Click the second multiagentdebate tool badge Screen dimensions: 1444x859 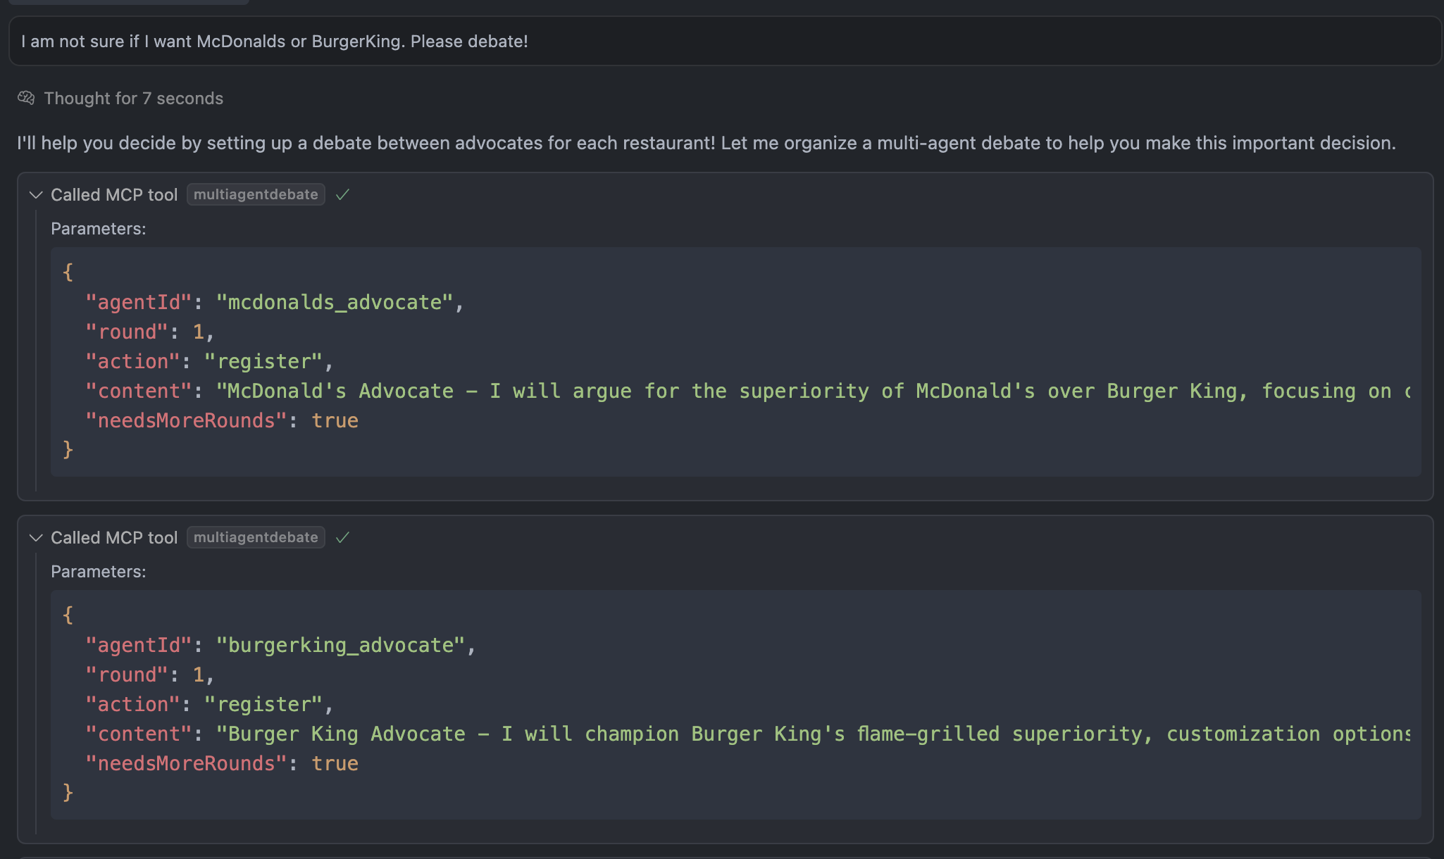(256, 537)
